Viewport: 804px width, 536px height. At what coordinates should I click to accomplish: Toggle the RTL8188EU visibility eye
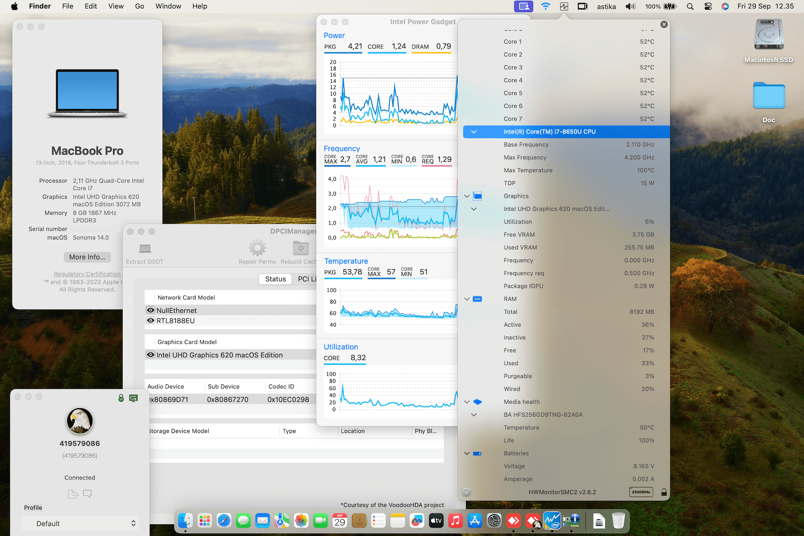150,320
